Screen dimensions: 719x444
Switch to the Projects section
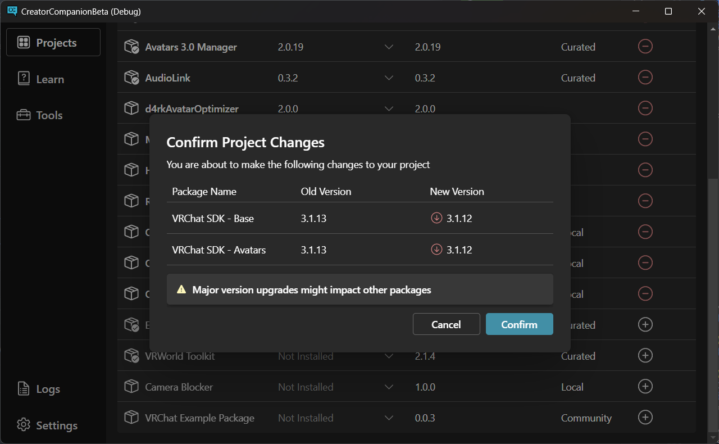pos(53,42)
